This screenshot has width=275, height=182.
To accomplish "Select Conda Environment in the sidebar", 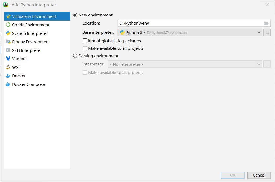I will pos(37,25).
